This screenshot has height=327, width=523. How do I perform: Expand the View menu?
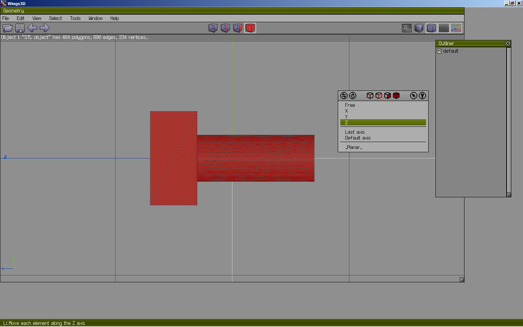click(37, 18)
